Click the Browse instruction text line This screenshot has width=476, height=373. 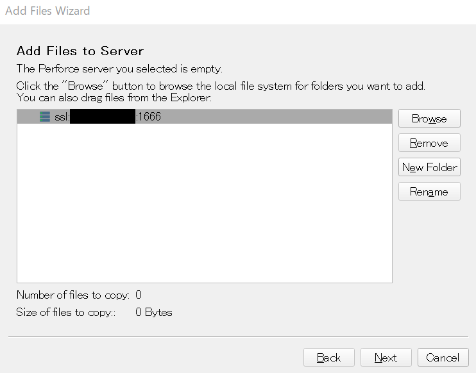pyautogui.click(x=221, y=86)
